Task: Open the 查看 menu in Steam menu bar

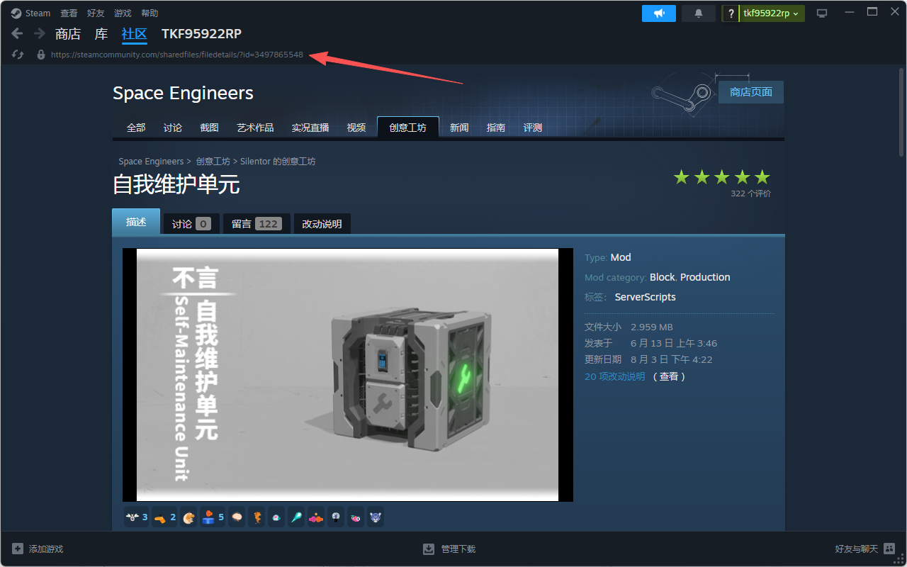Action: (69, 13)
